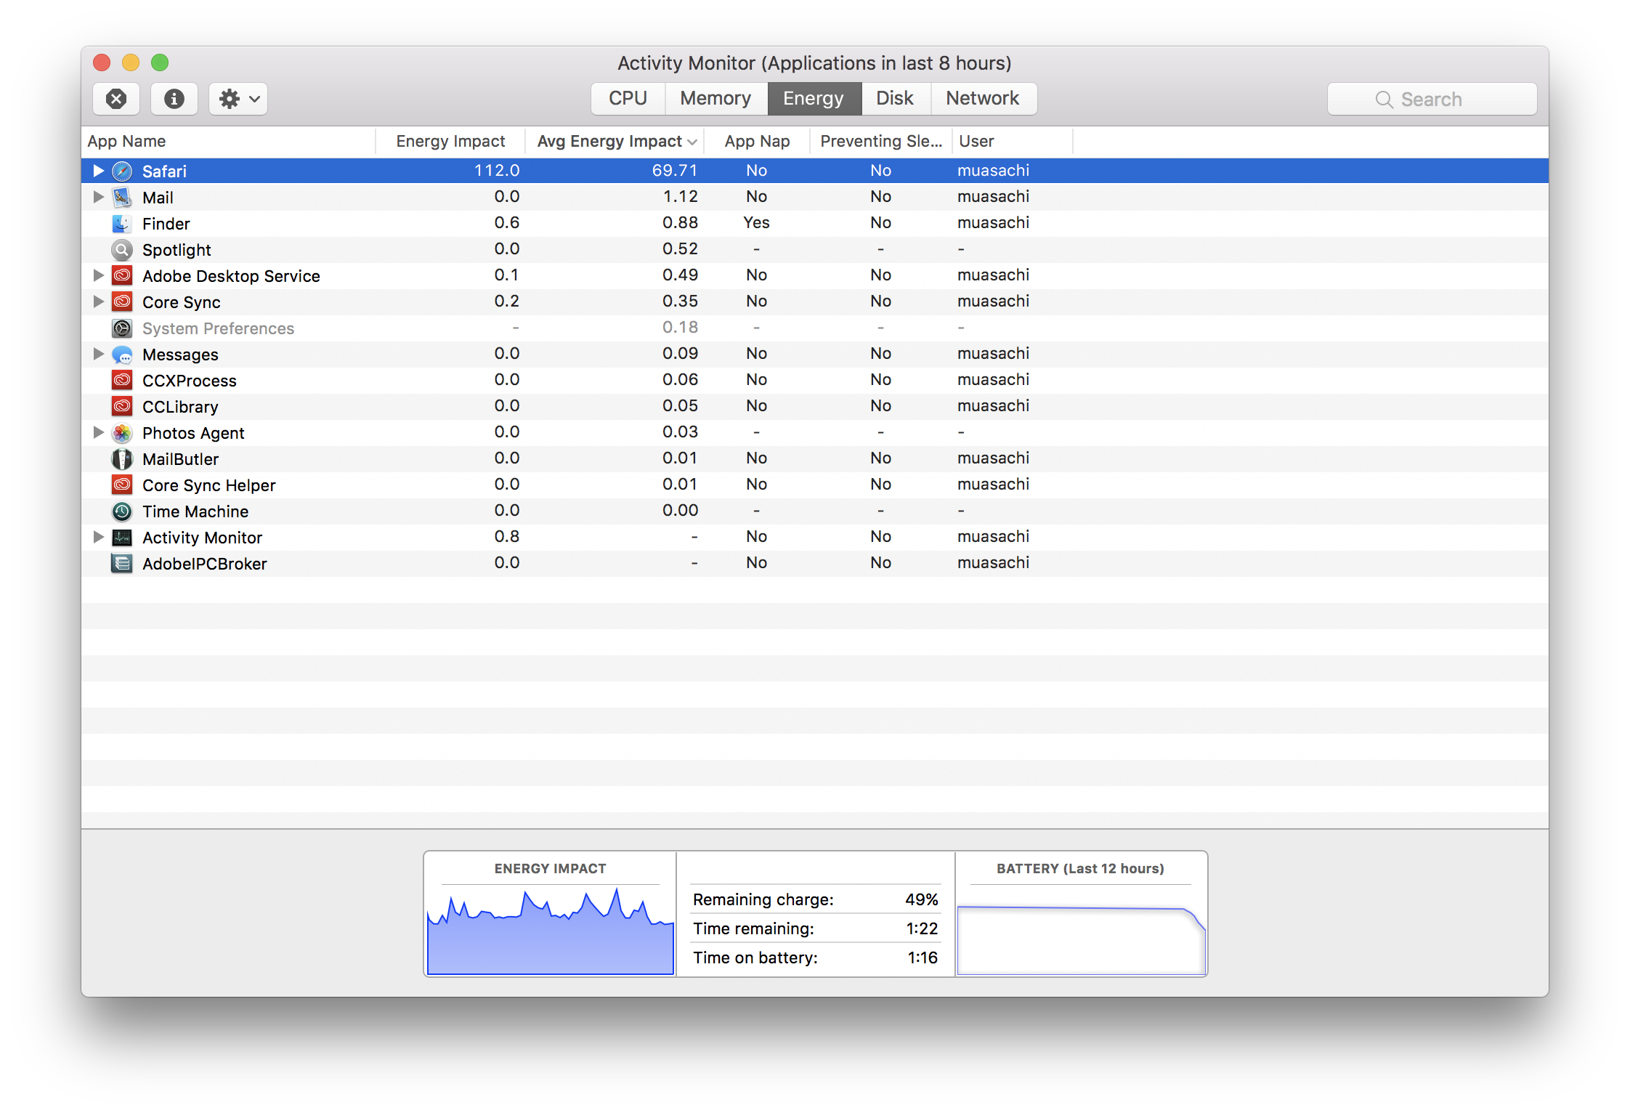Image resolution: width=1630 pixels, height=1113 pixels.
Task: Expand the Mail process disclosure triangle
Action: click(x=99, y=197)
